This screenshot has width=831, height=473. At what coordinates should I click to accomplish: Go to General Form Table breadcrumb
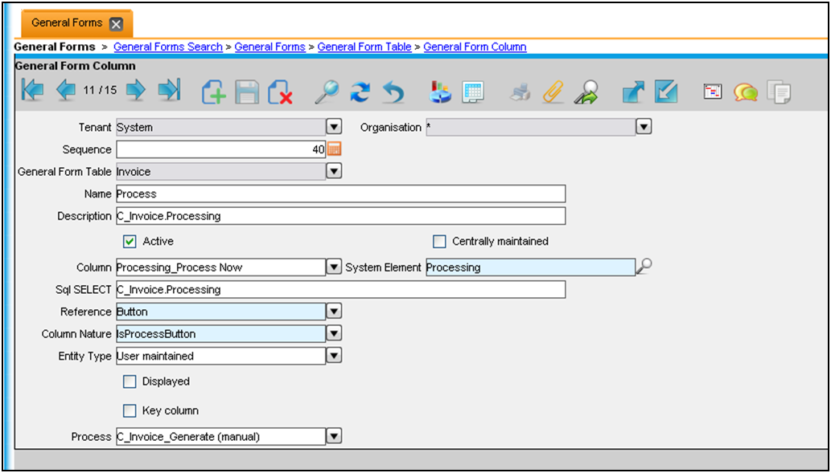point(364,47)
